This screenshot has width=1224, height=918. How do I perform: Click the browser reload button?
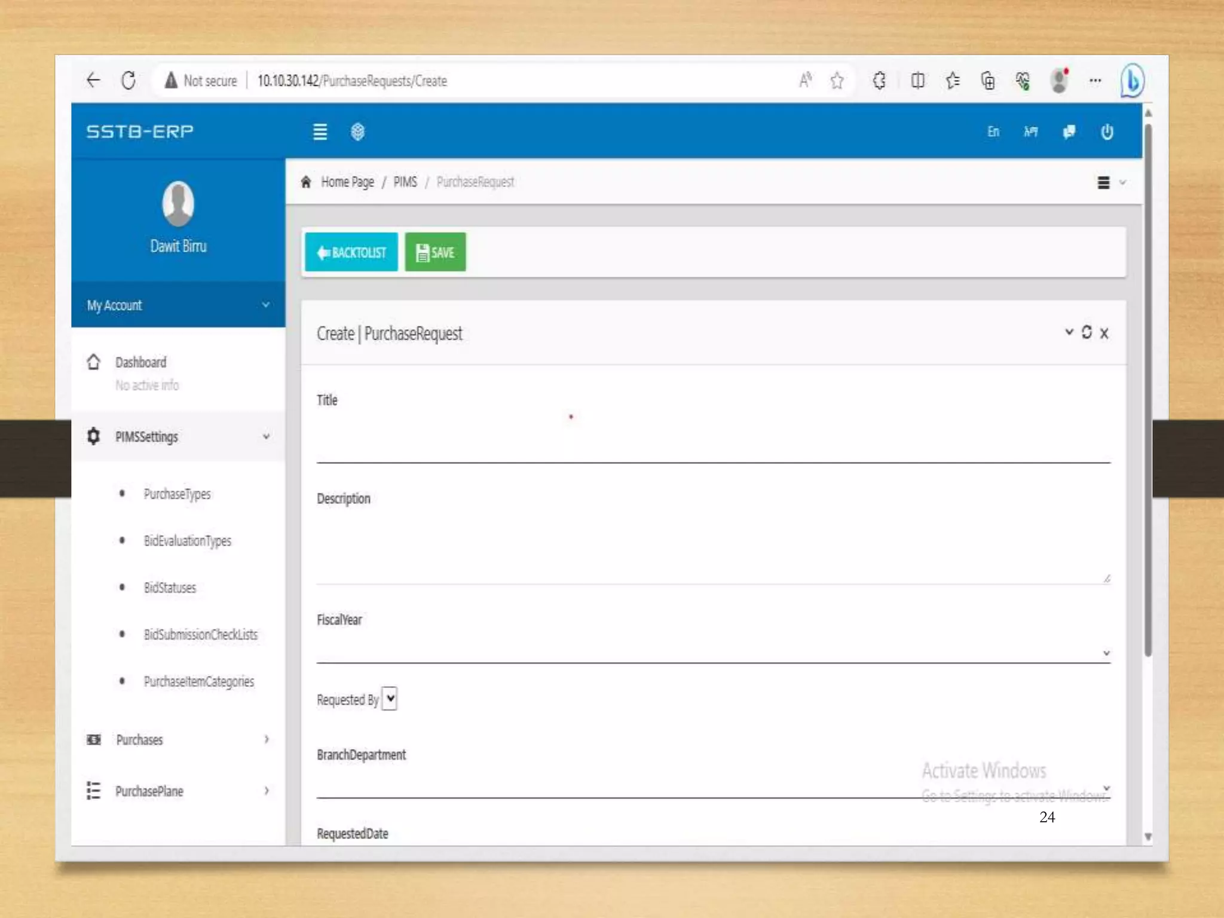[x=128, y=80]
